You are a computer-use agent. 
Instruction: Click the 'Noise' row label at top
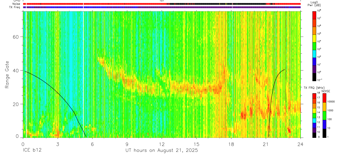point(17,4)
